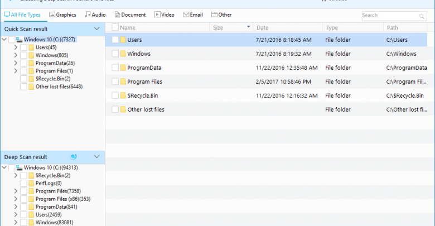Screen dimensions: 435x226
Task: Sort the list by the Type column
Action: pos(332,27)
